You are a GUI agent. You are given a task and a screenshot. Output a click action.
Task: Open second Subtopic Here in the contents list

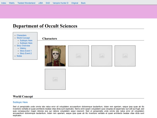26,43
